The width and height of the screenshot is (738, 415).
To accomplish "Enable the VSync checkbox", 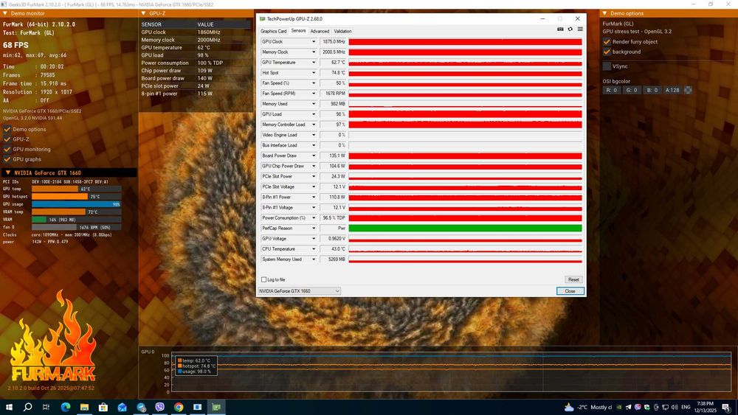I will coord(607,66).
